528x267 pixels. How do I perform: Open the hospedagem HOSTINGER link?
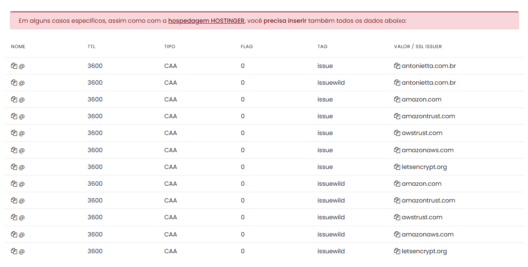click(x=206, y=21)
